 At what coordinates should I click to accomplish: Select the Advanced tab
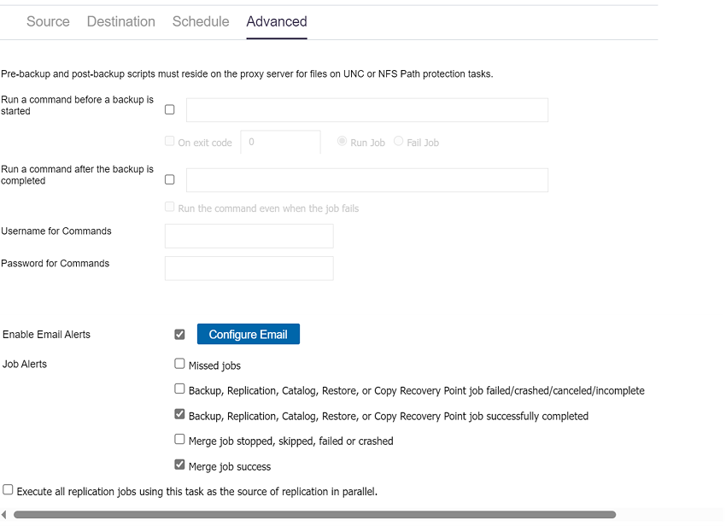(x=276, y=22)
